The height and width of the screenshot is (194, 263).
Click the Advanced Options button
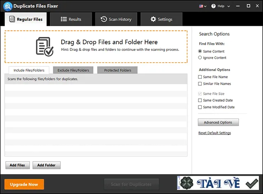pos(218,122)
